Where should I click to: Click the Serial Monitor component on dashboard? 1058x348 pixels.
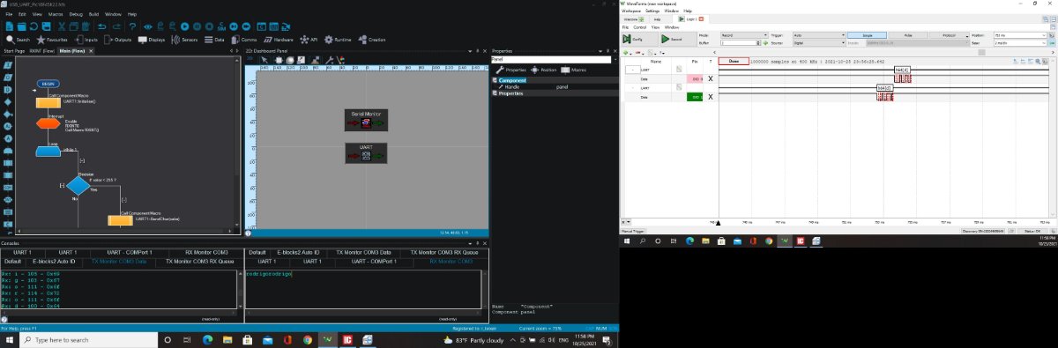(x=366, y=120)
